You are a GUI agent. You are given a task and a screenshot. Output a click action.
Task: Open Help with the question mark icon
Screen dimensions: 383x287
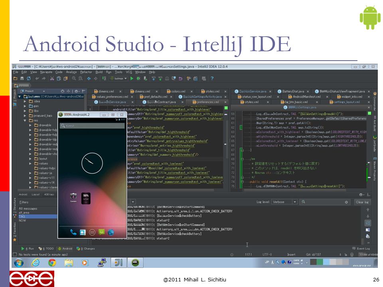tap(212, 79)
